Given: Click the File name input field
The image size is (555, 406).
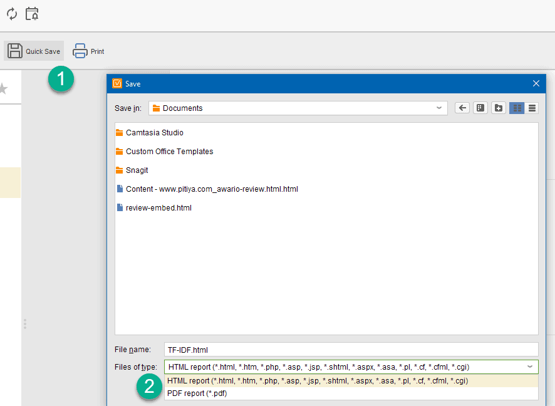Looking at the screenshot, I should (351, 350).
